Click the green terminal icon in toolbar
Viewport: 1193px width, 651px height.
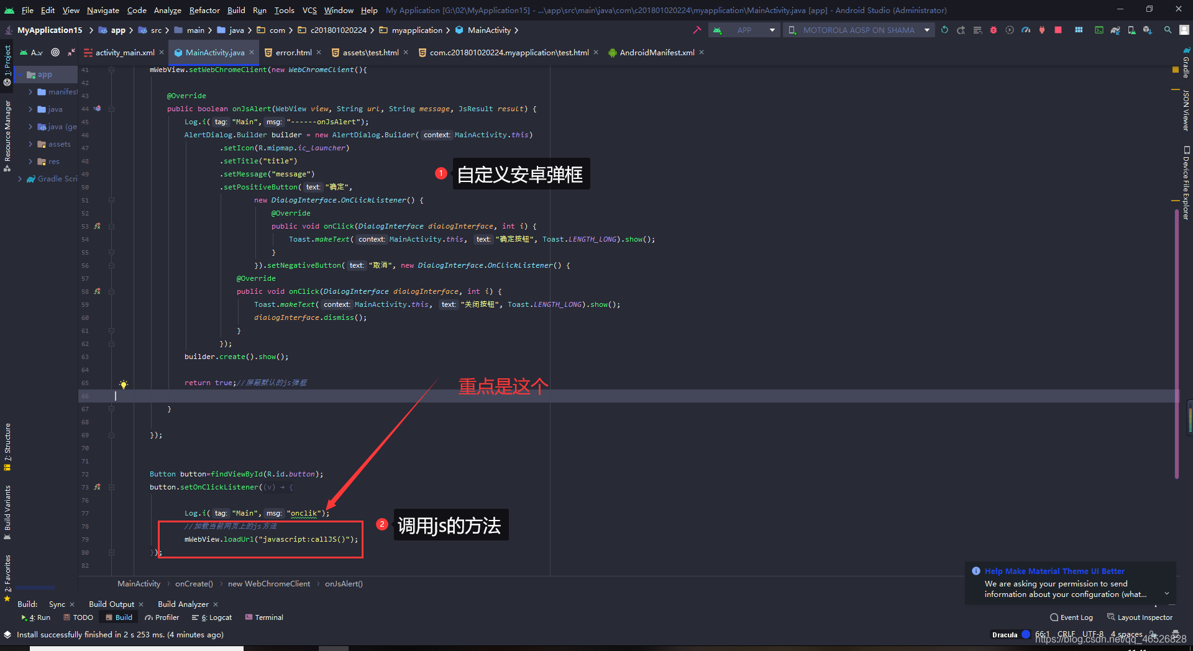(1099, 30)
